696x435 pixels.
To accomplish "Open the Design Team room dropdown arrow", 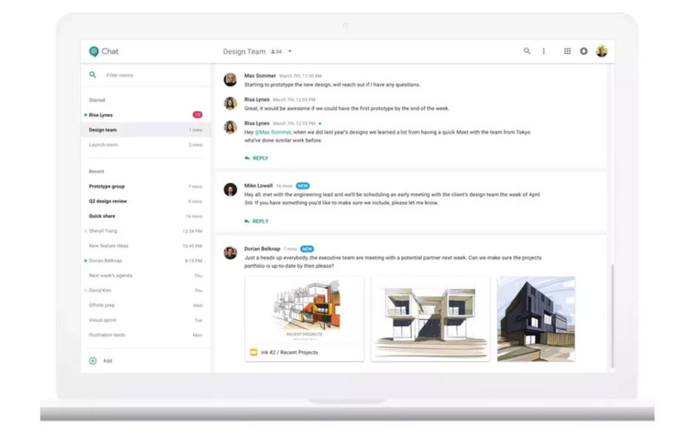I will (x=290, y=51).
